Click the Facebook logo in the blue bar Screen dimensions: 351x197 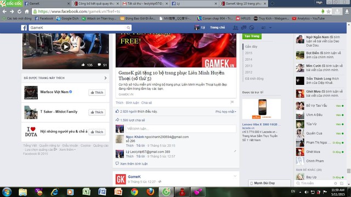pos(24,28)
